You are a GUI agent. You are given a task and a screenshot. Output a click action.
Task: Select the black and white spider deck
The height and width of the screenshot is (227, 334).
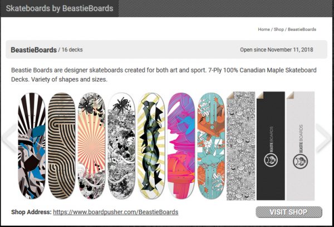(x=121, y=146)
